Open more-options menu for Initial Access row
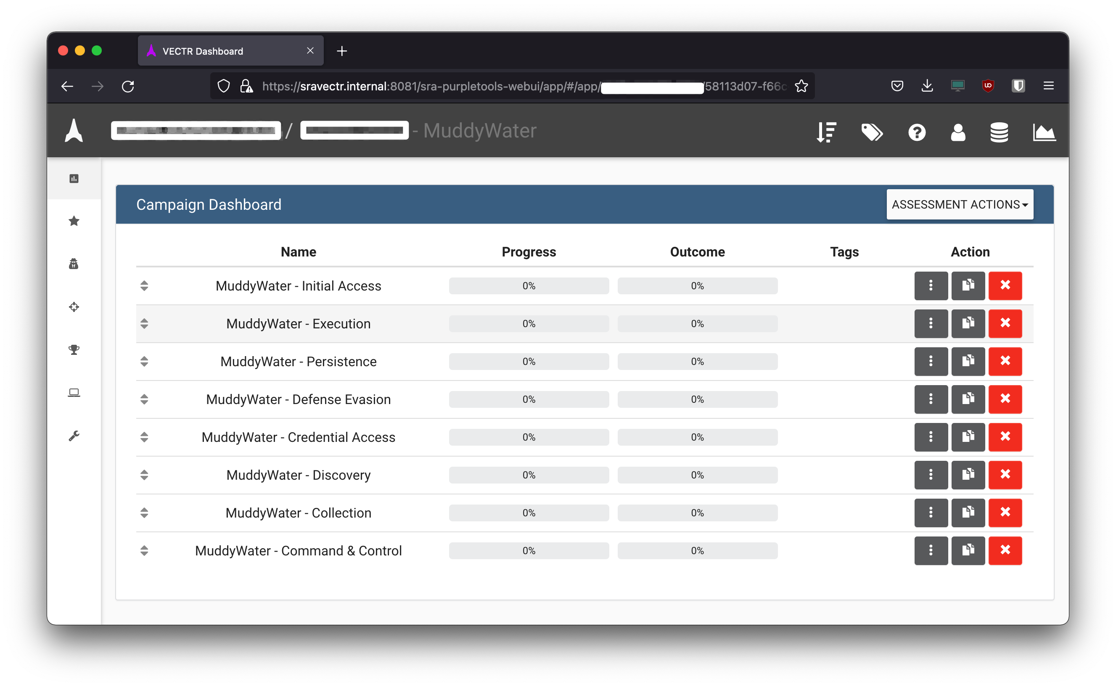Viewport: 1116px width, 687px height. pyautogui.click(x=931, y=285)
